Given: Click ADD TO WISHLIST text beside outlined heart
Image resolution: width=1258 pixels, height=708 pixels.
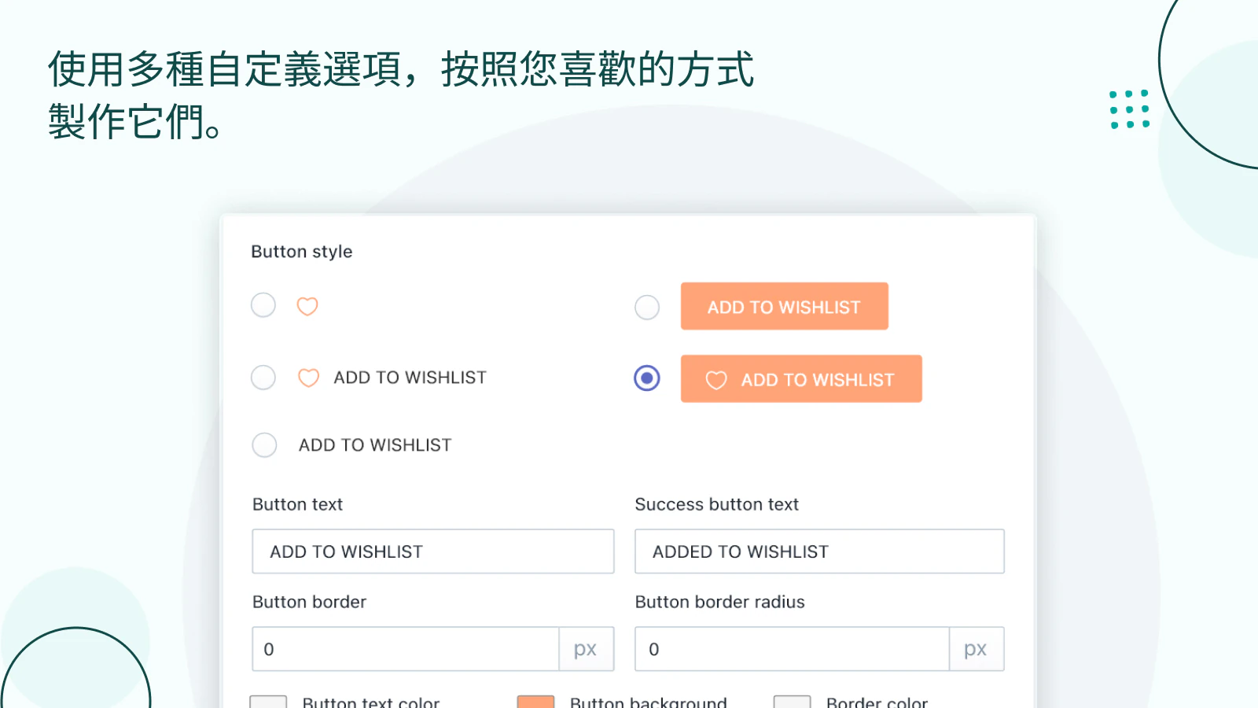Looking at the screenshot, I should 410,378.
